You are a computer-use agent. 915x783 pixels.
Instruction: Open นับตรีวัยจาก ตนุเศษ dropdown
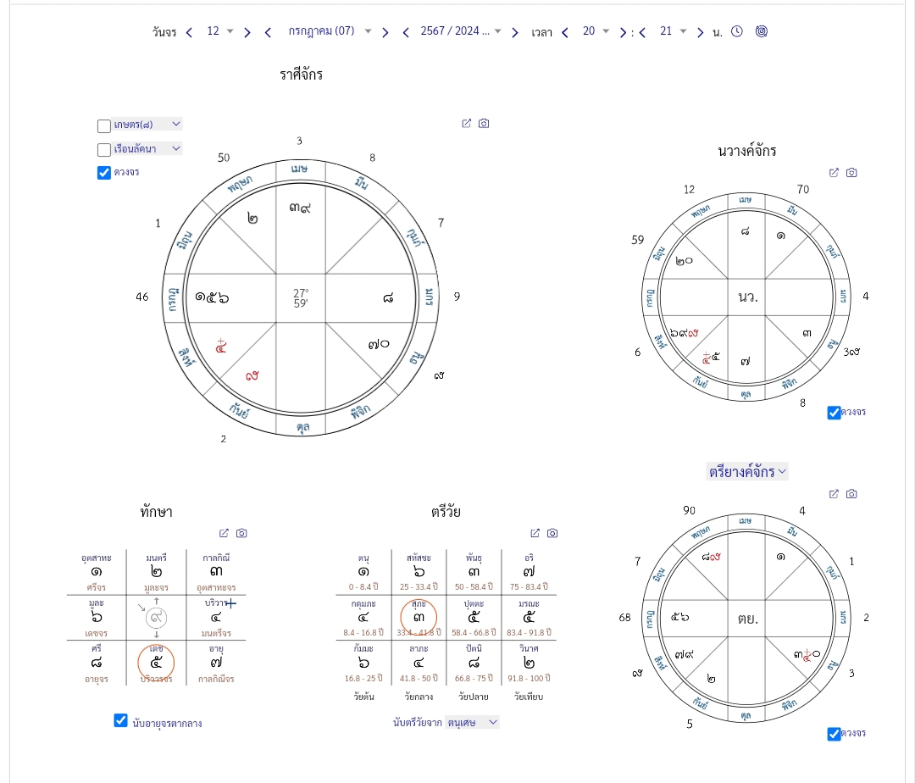click(x=472, y=722)
